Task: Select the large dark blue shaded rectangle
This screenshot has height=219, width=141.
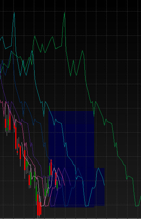Action: [x=71, y=159]
